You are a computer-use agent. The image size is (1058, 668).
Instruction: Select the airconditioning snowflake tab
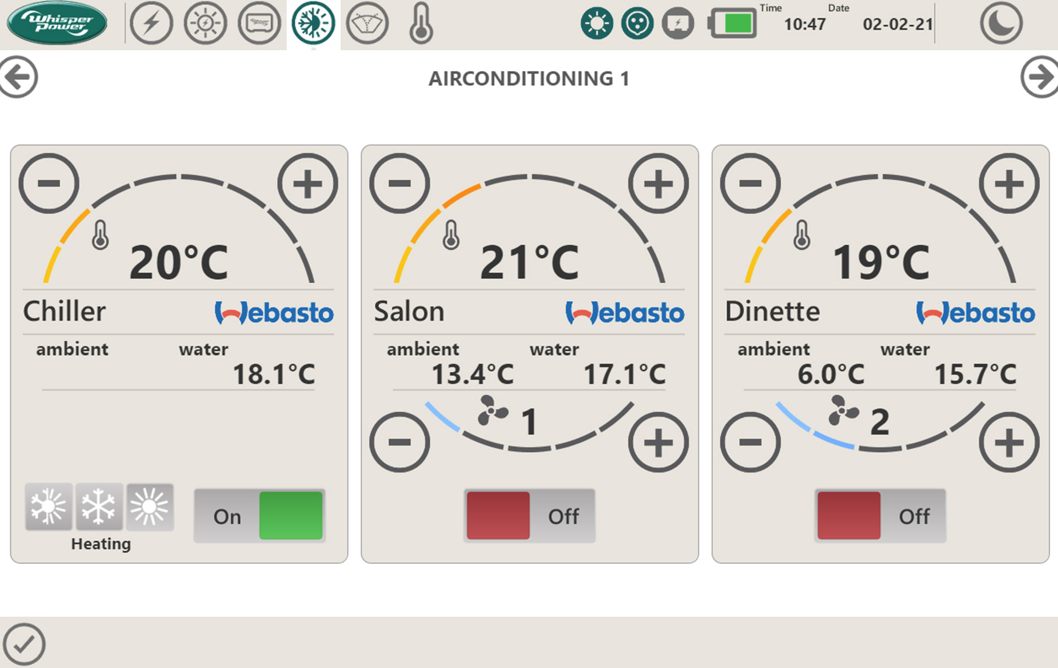pos(313,23)
